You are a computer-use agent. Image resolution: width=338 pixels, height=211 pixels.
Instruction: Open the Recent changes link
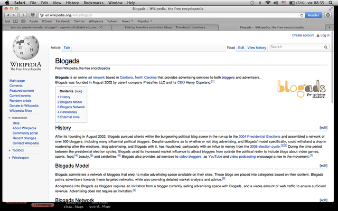pyautogui.click(x=24, y=138)
